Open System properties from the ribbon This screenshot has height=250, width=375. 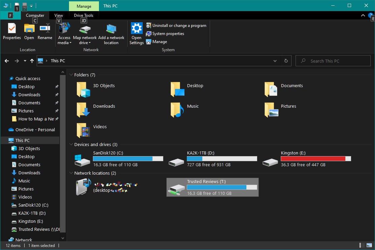click(165, 33)
